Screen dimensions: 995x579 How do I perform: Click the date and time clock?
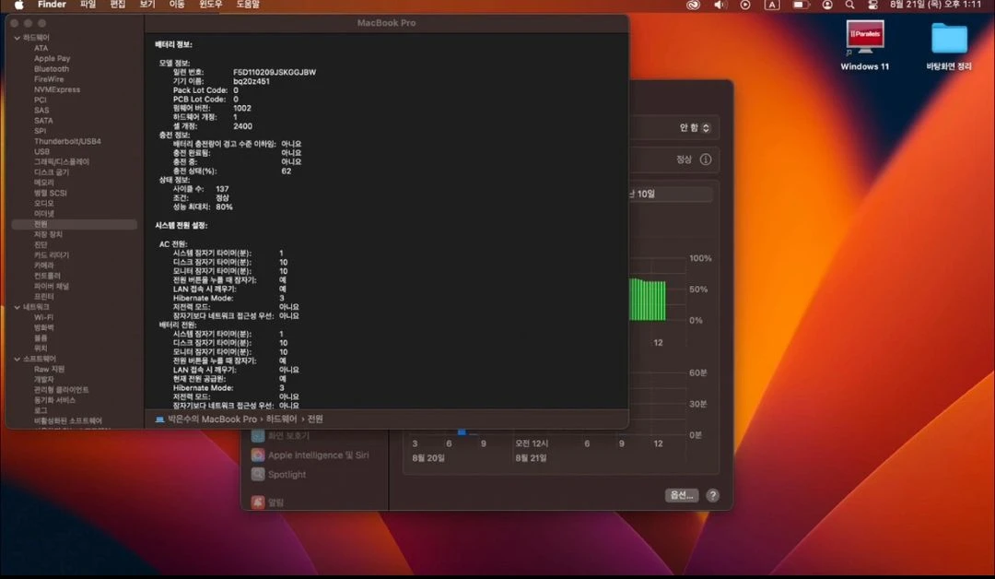tap(935, 5)
